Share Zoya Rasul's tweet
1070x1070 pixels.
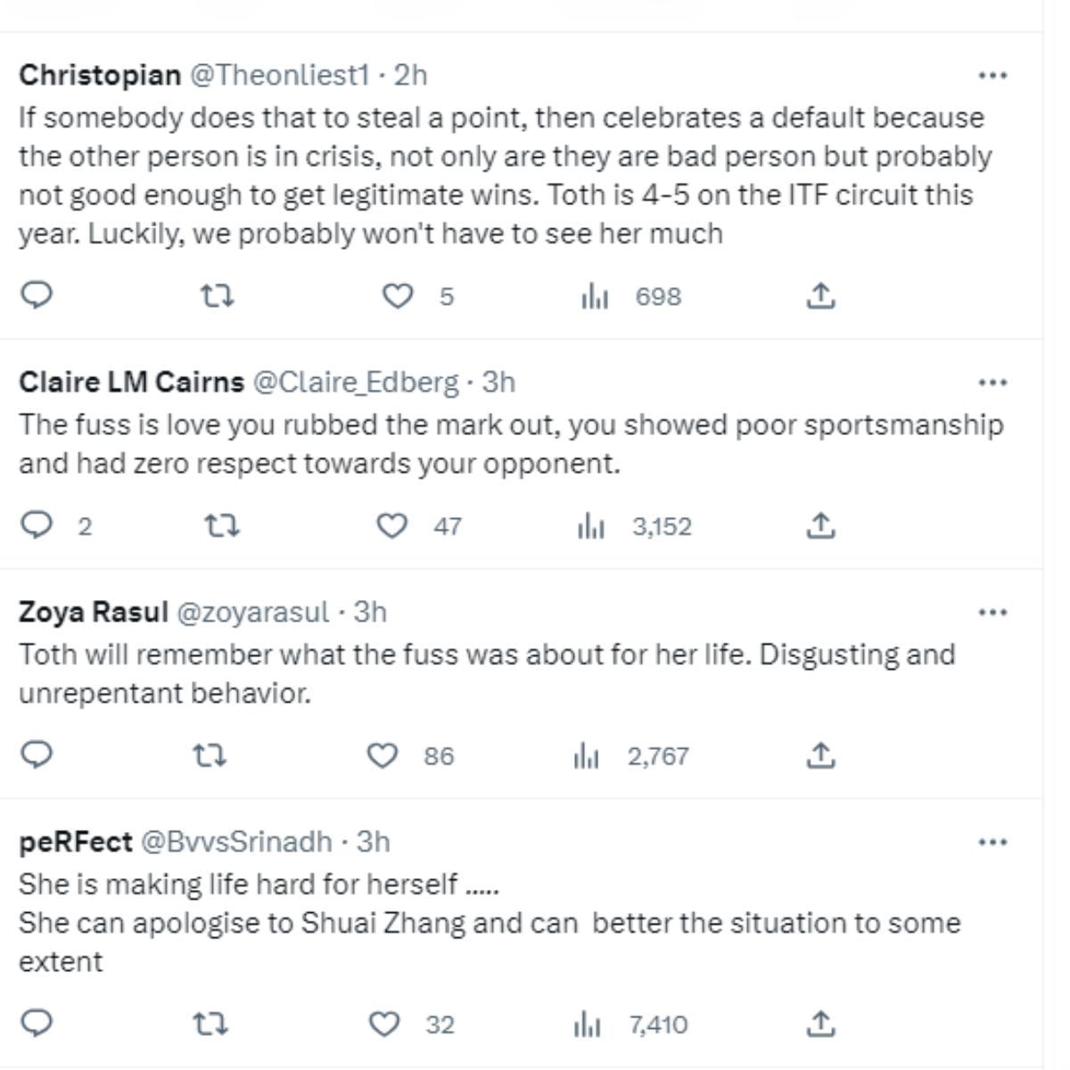(x=819, y=756)
